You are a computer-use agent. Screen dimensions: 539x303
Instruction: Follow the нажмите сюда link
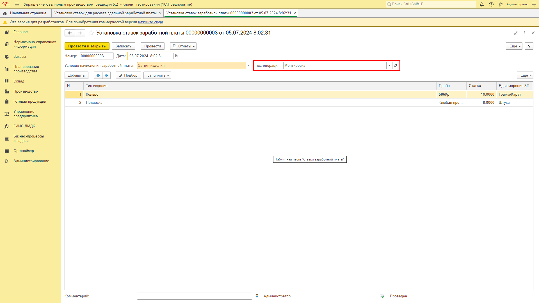pos(150,22)
